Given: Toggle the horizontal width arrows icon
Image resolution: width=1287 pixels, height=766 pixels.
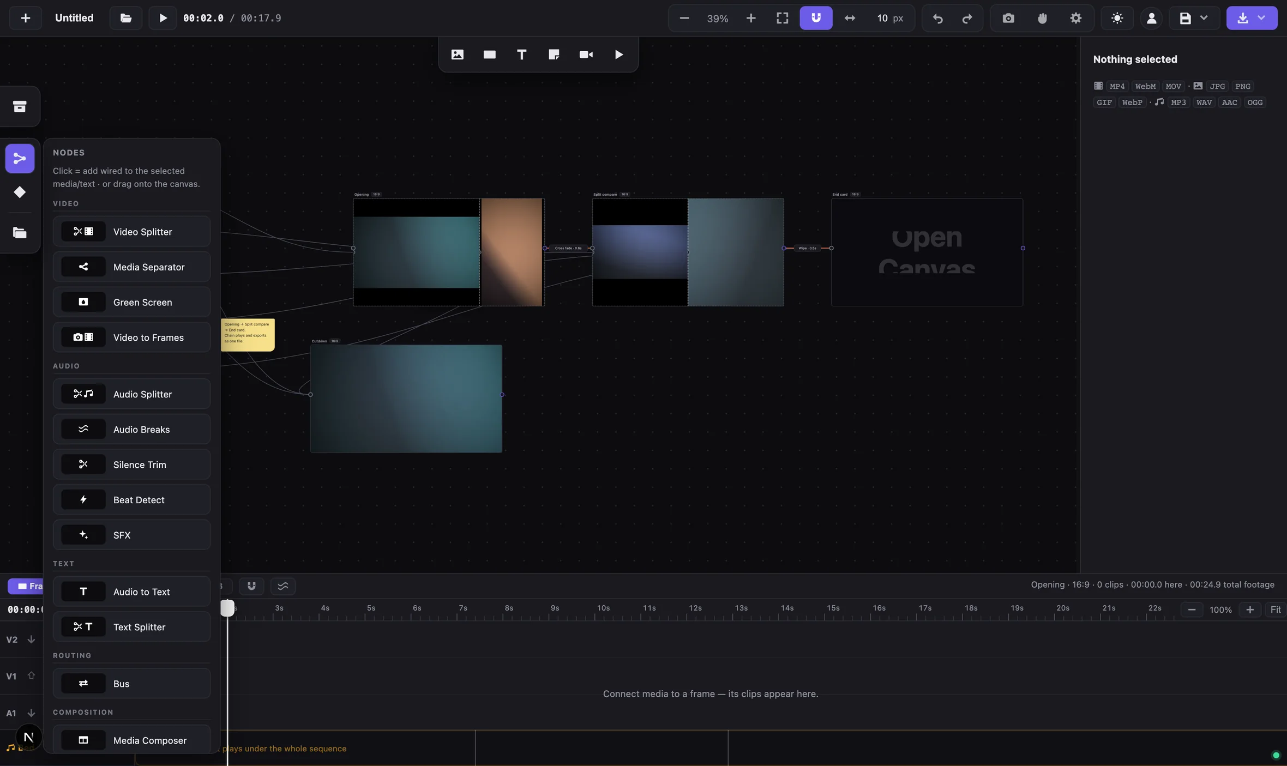Looking at the screenshot, I should (x=850, y=18).
